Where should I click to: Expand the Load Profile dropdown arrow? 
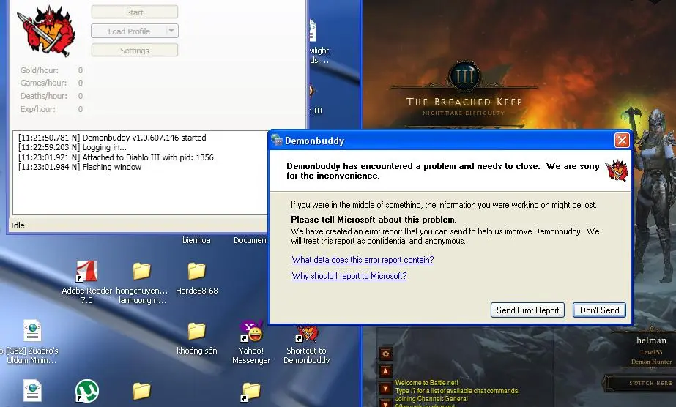(x=171, y=31)
